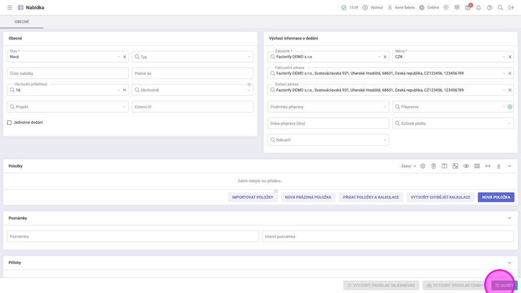521x293 pixels.
Task: Open Položky table settings gear
Action: [x=422, y=166]
